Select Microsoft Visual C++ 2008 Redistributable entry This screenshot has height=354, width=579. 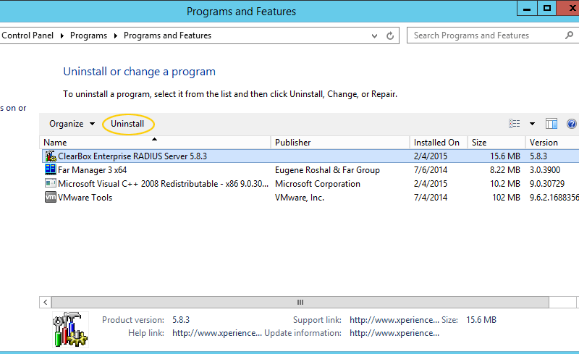[163, 184]
